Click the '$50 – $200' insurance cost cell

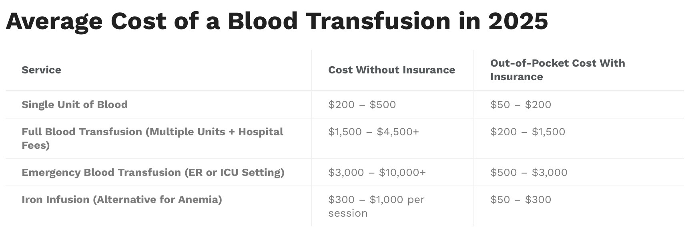coord(521,105)
